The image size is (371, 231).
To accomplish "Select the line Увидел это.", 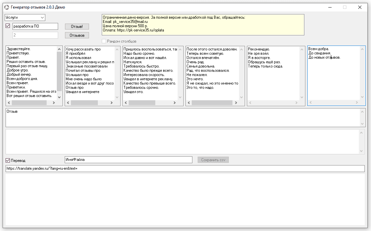I will click(133, 92).
